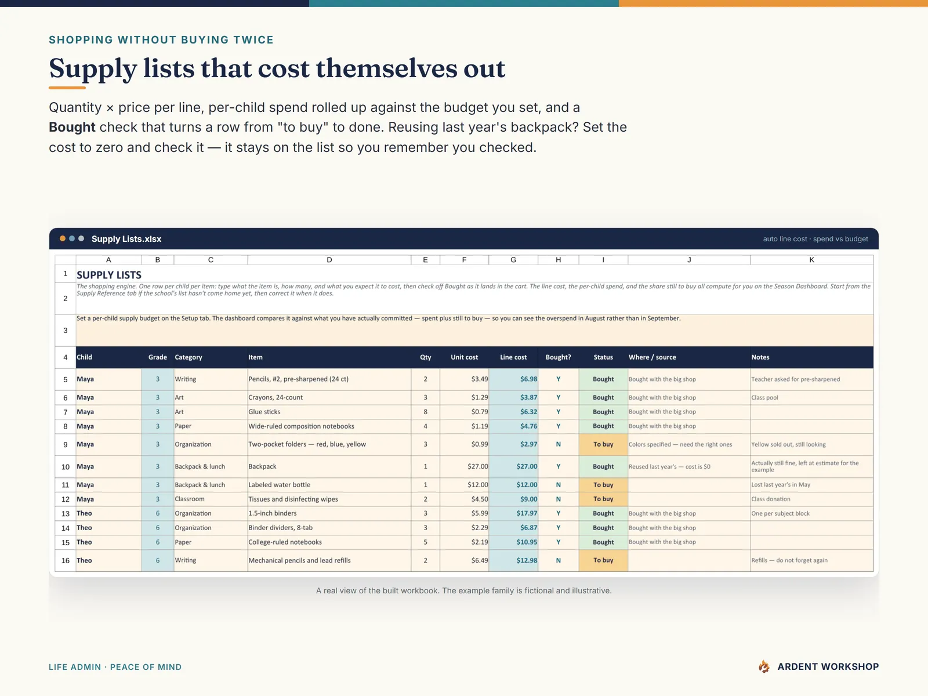Click the Theo child cell in row 13
The image size is (928, 696).
coord(108,513)
